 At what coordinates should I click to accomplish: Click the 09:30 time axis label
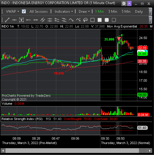coord(105,138)
